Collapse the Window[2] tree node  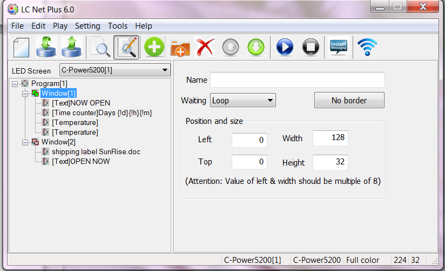coord(25,142)
